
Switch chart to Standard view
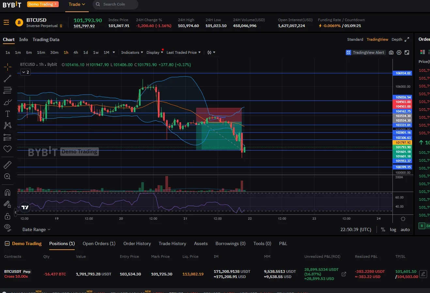(x=355, y=39)
